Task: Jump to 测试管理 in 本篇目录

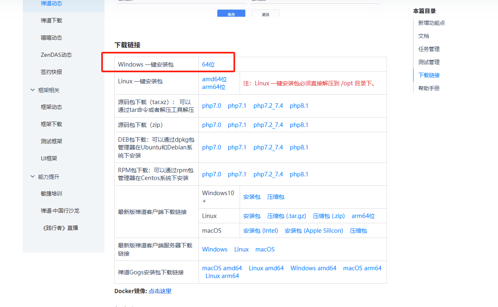Action: 429,62
